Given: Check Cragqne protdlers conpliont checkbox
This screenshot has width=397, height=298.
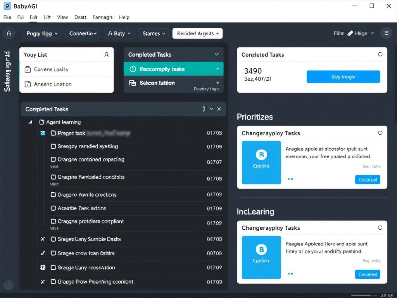Looking at the screenshot, I should (53, 221).
